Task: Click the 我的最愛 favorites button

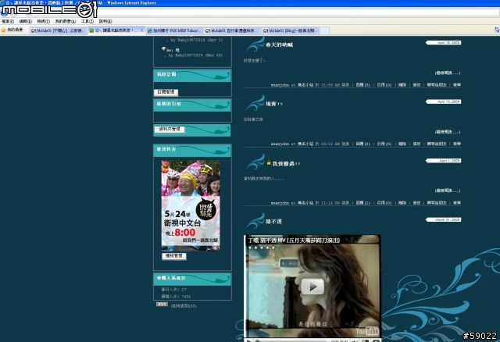Action: [x=12, y=30]
